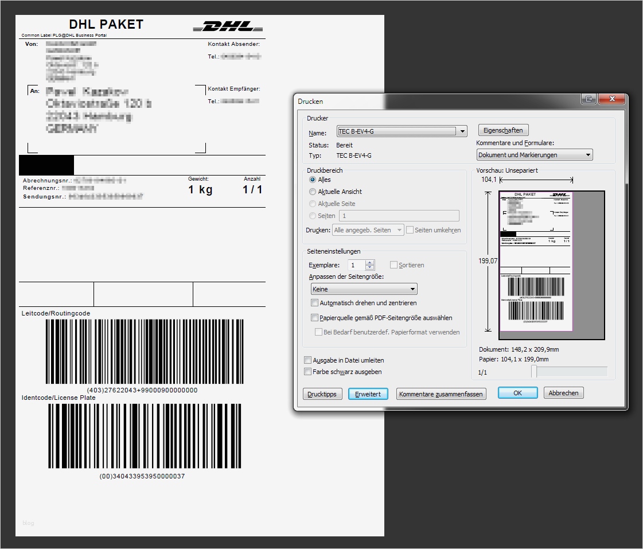Decrease Exemplare with the down arrow
This screenshot has width=643, height=549.
[x=370, y=268]
